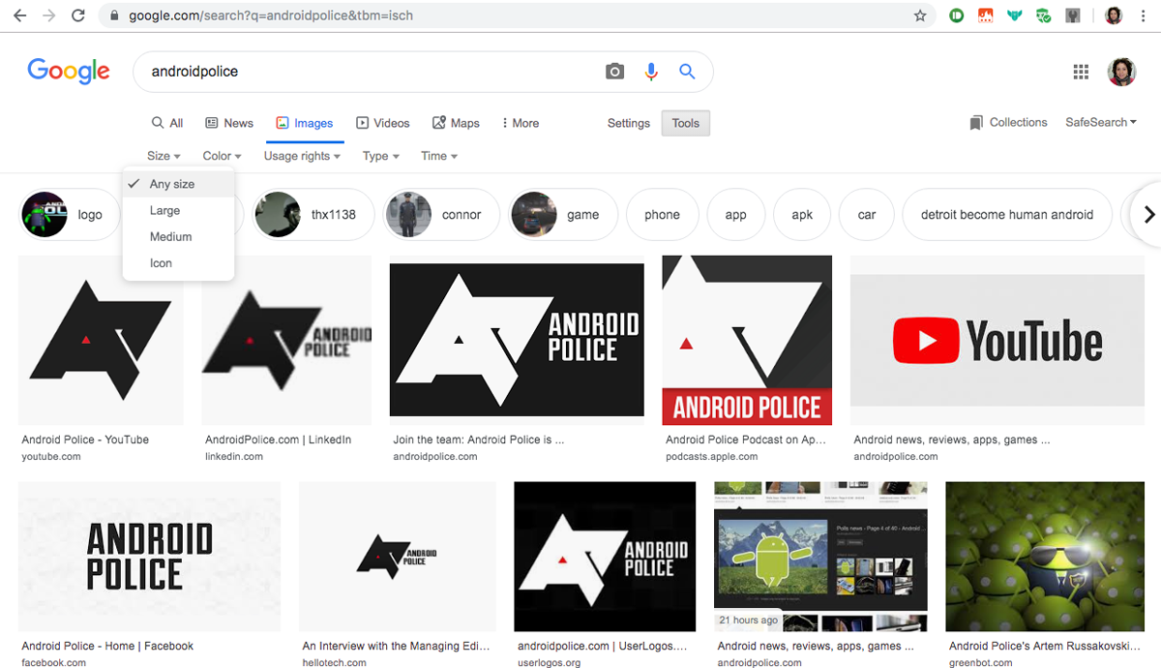Open the Time filter dropdown

pyautogui.click(x=439, y=156)
